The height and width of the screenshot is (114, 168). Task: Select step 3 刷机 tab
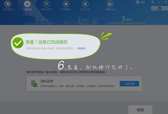[x=126, y=19]
